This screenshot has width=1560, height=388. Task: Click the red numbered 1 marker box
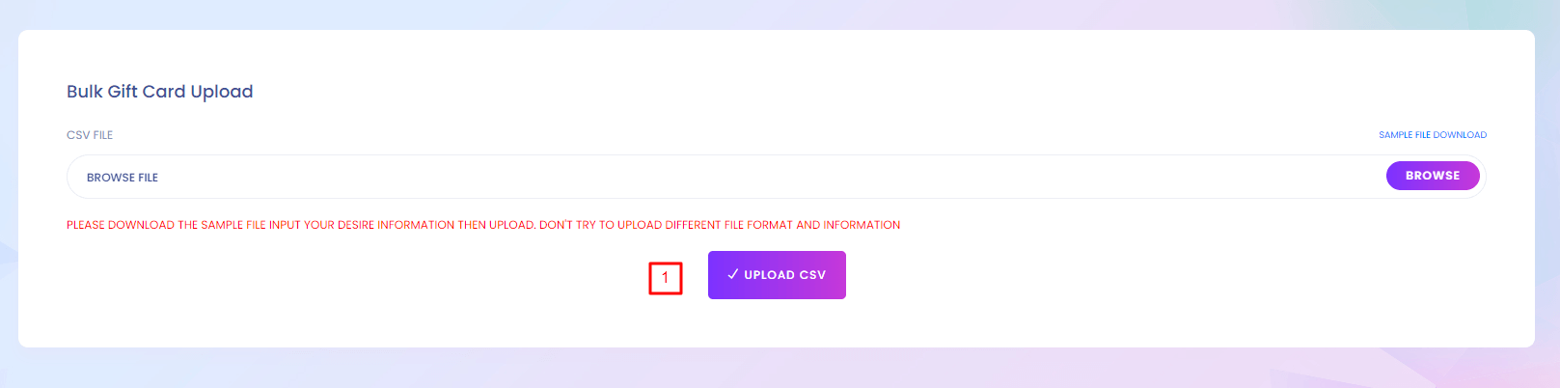point(666,279)
